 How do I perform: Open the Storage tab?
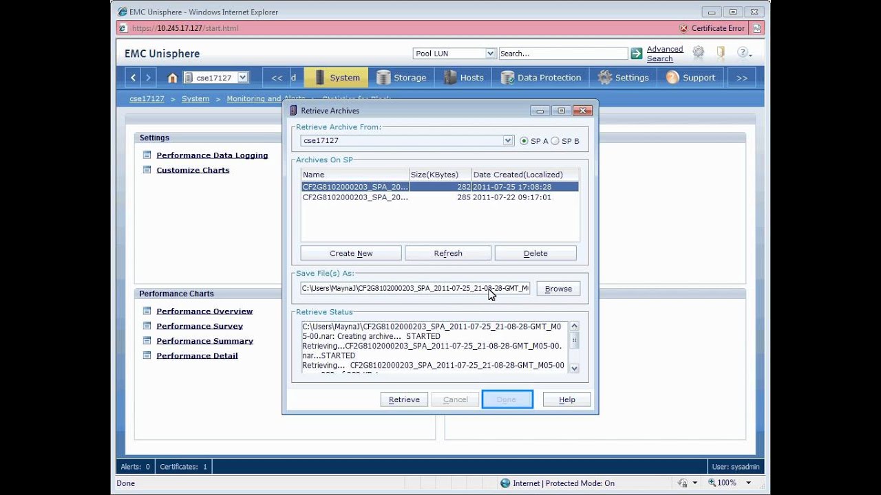click(x=402, y=78)
